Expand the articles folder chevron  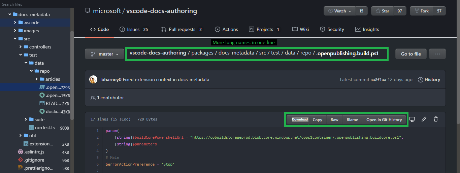37,79
